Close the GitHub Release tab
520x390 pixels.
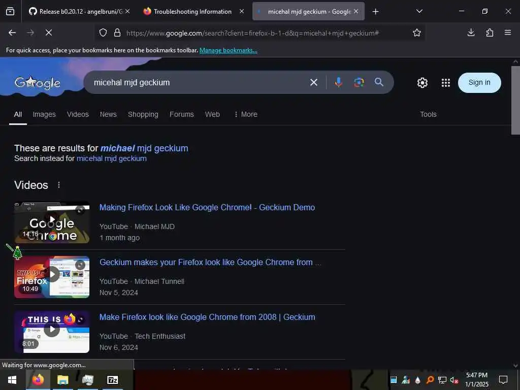[127, 11]
